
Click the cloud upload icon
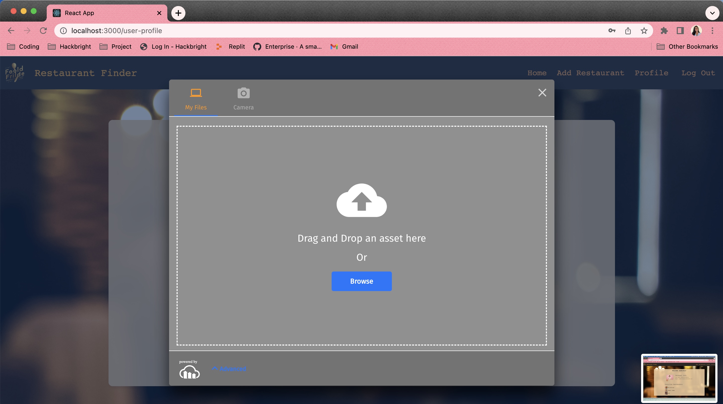click(361, 200)
